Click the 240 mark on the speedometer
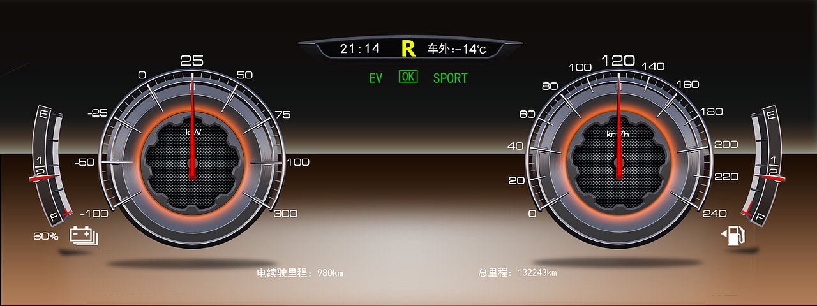817x306 pixels. tap(715, 214)
